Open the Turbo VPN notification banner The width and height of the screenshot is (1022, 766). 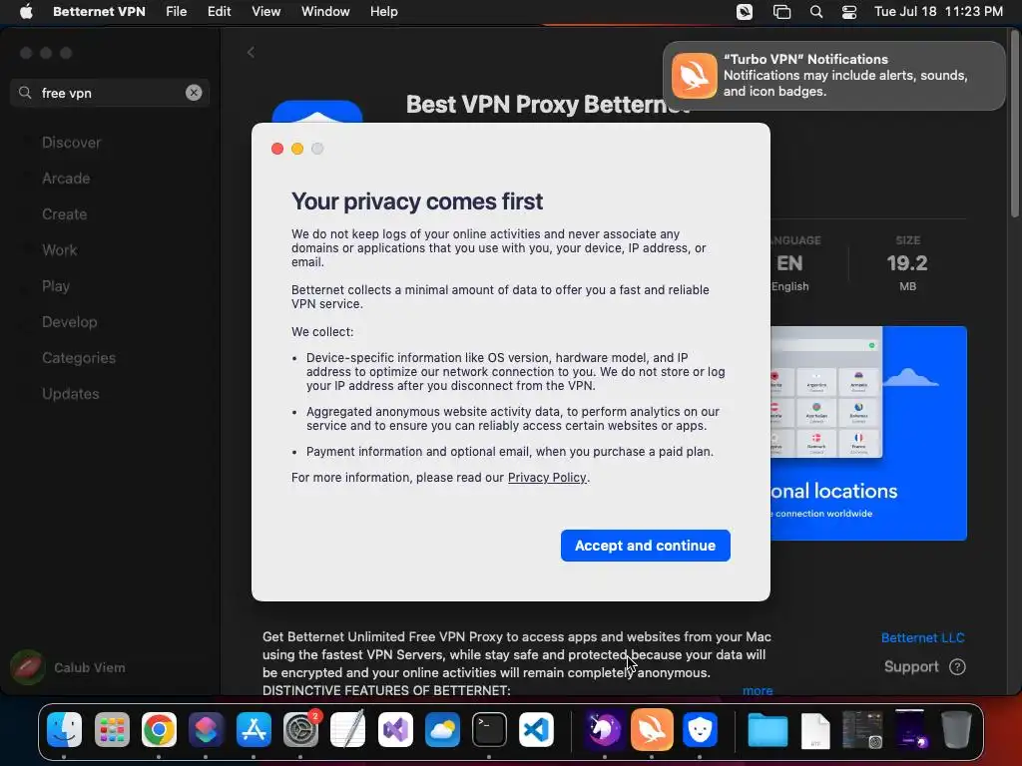(x=833, y=76)
